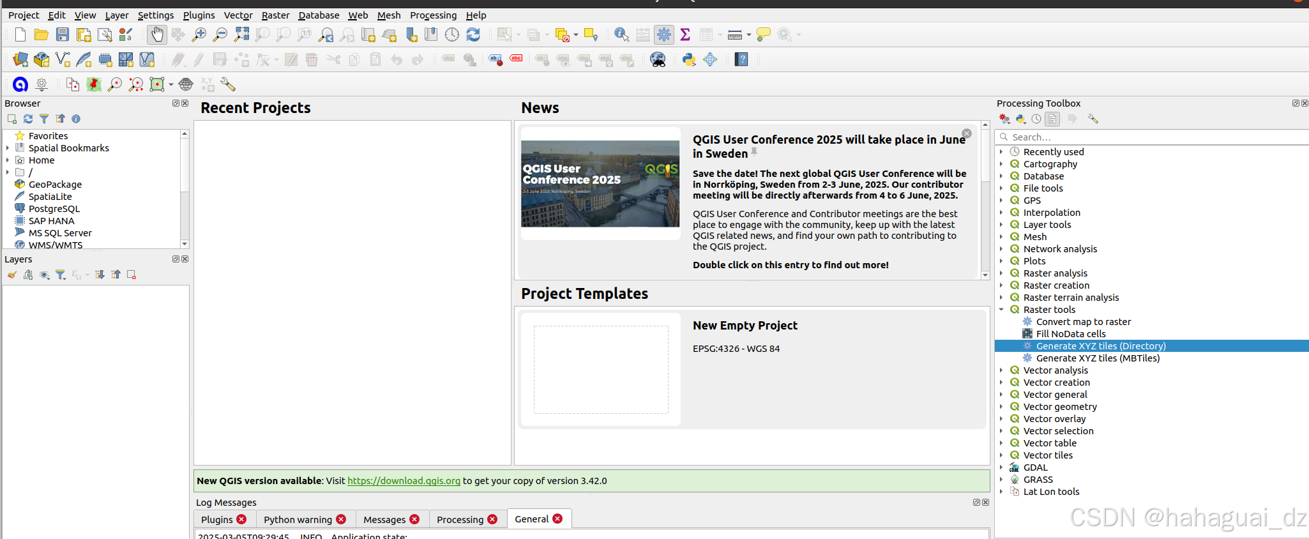Select Fill NoData cells algorithm
1309x539 pixels.
point(1070,334)
